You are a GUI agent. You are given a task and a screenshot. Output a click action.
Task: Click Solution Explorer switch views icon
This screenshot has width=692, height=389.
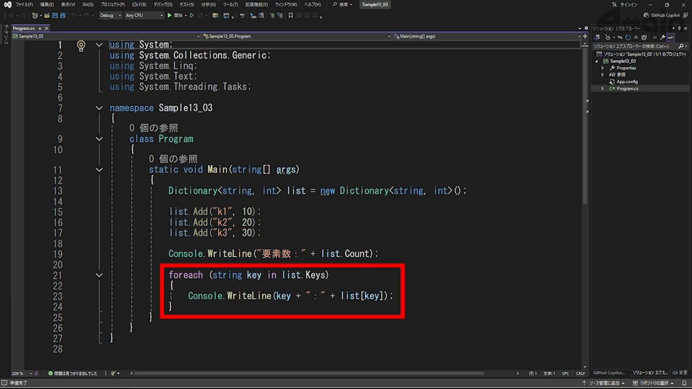pos(596,37)
